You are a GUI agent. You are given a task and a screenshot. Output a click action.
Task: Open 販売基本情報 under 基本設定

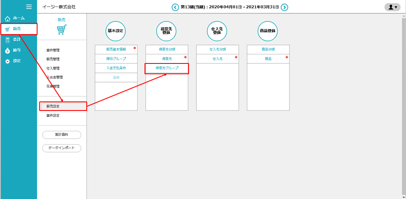click(x=116, y=49)
